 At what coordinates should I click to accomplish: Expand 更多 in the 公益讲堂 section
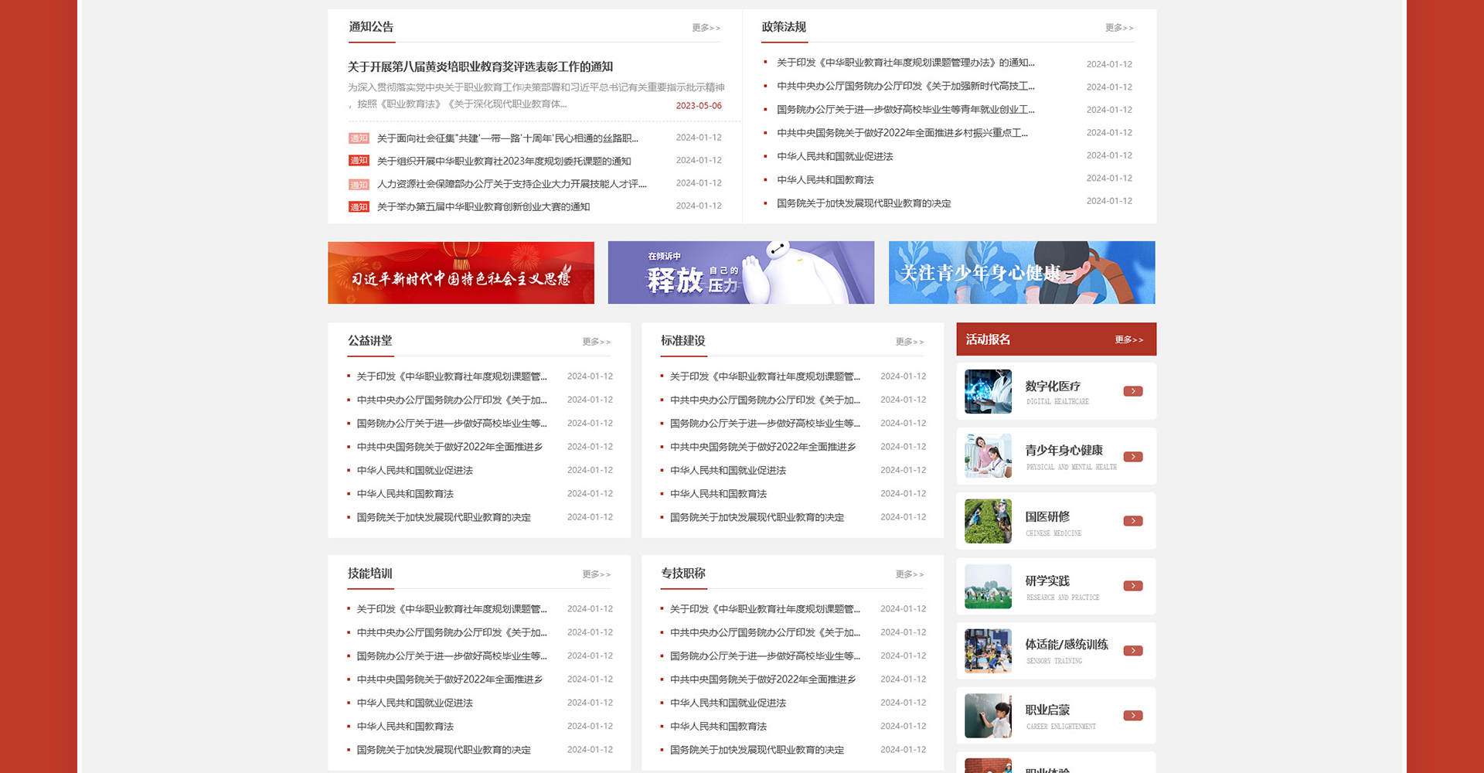(596, 342)
